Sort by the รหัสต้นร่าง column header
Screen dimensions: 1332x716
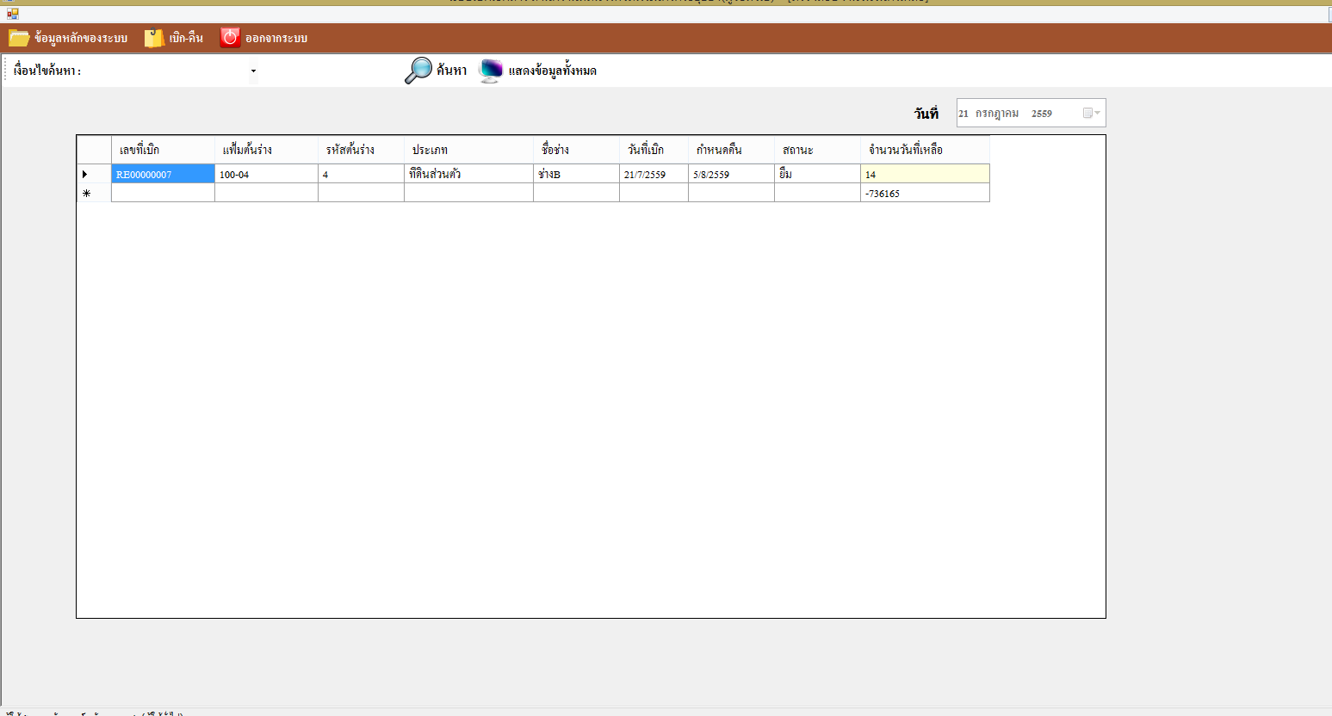pos(361,150)
